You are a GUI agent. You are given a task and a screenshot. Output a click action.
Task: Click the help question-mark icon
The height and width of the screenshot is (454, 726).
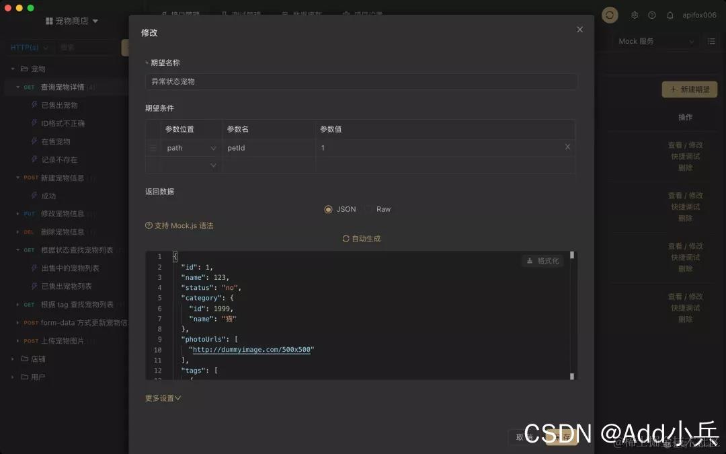coord(651,15)
